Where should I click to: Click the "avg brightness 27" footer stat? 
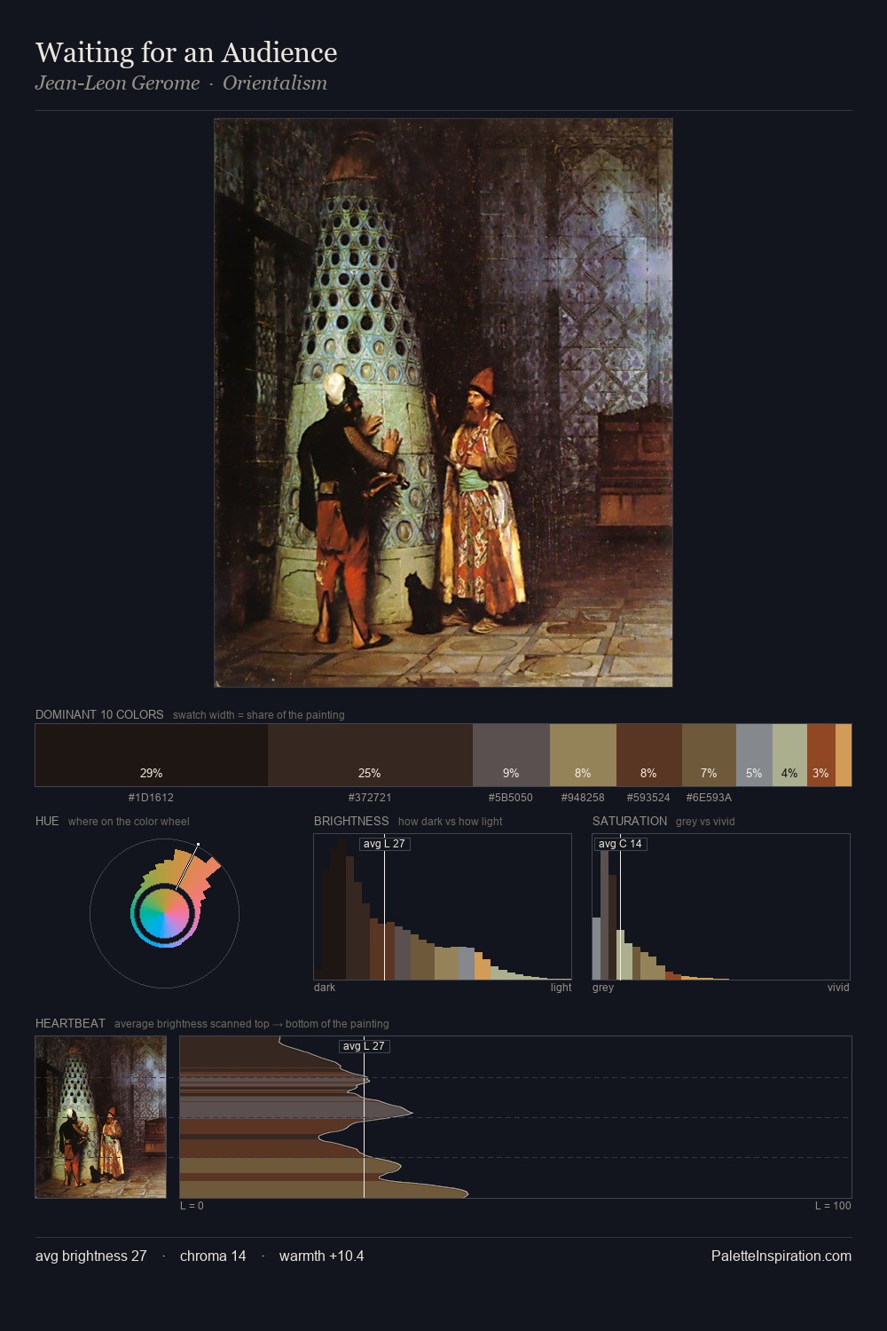click(91, 1256)
